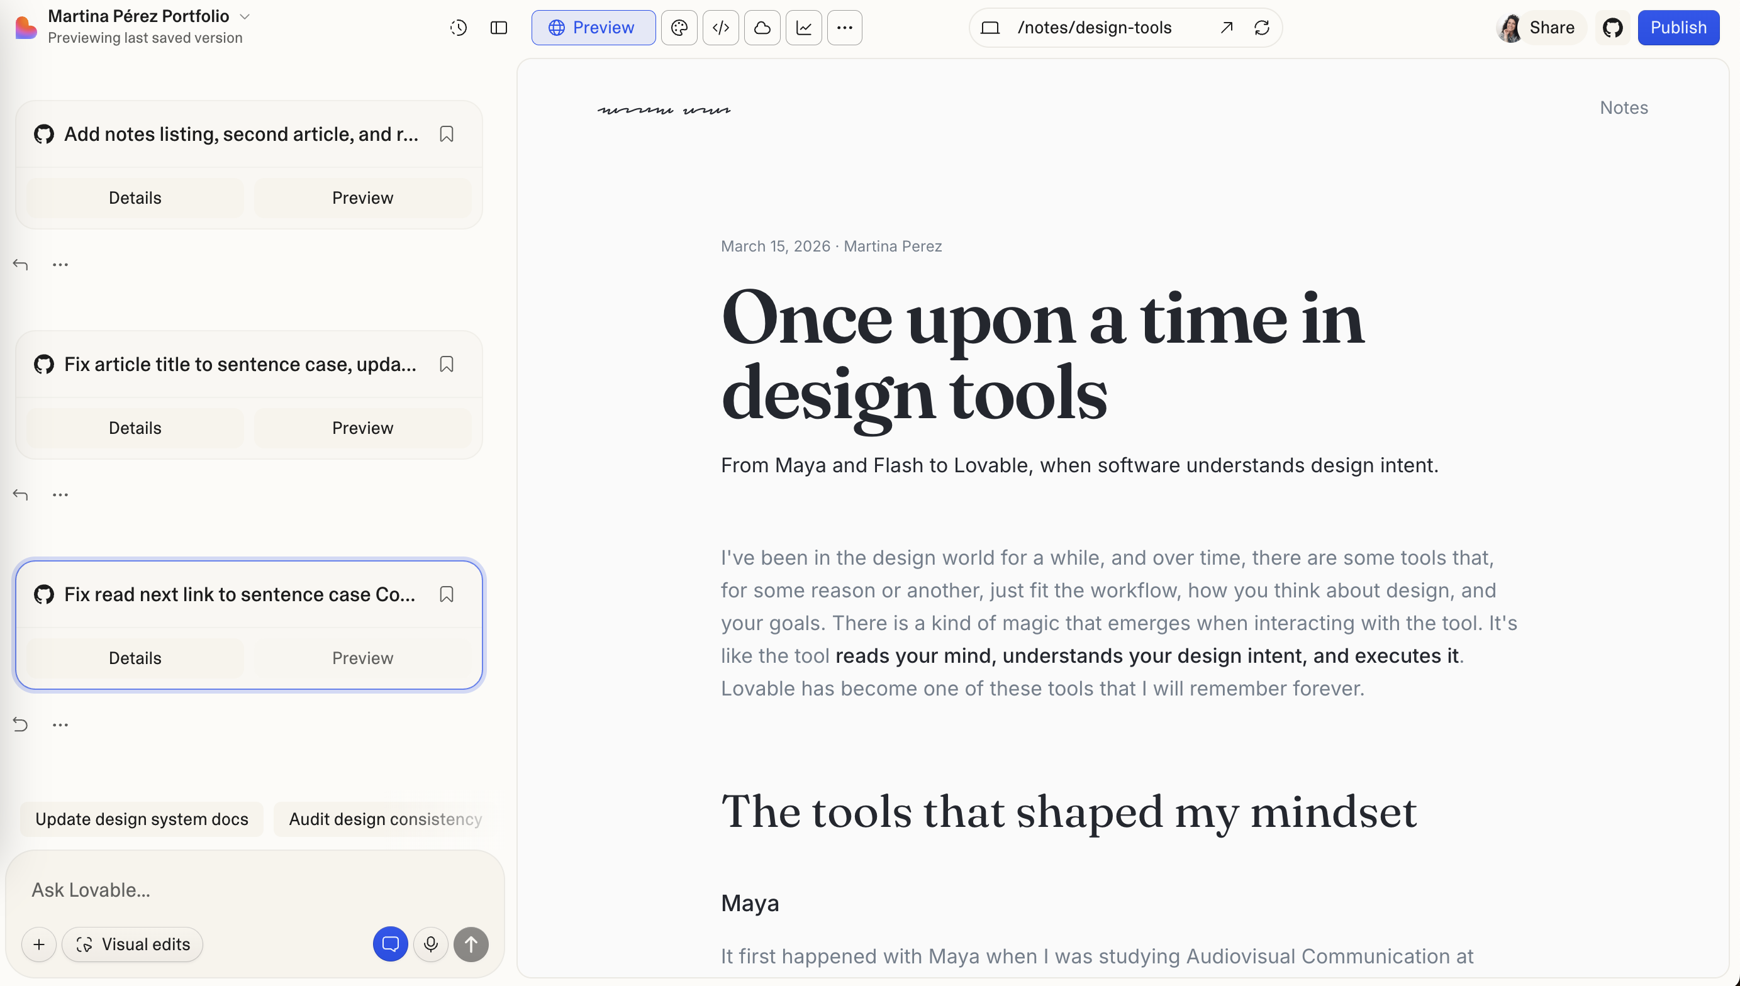Screen dimensions: 1740x986
Task: Open preview in new tab arrow
Action: [1227, 28]
